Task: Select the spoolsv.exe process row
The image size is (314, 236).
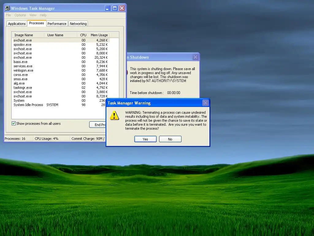Action: (x=61, y=45)
